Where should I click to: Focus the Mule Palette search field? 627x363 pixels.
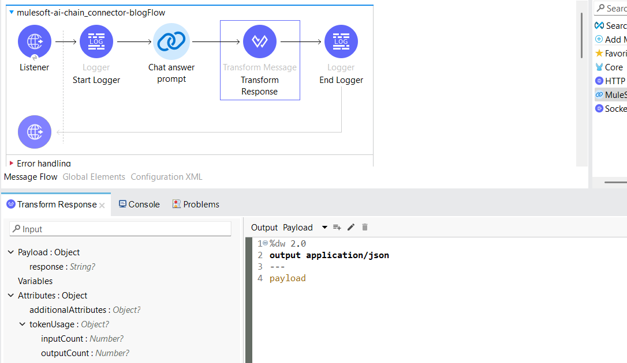pyautogui.click(x=611, y=8)
